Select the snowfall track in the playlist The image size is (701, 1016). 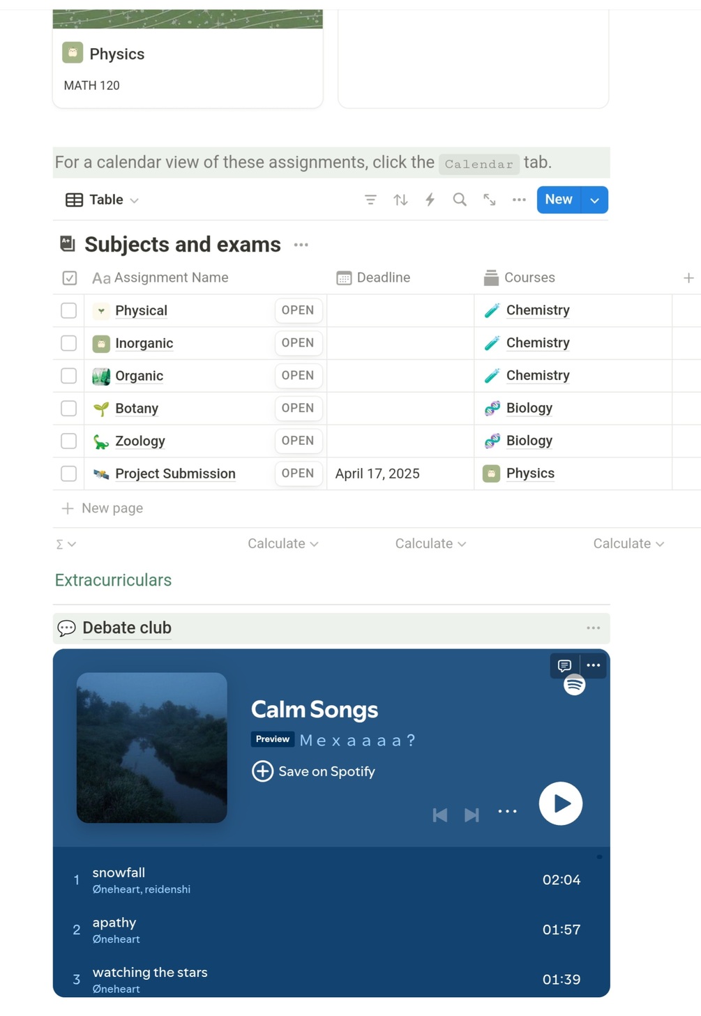(119, 872)
